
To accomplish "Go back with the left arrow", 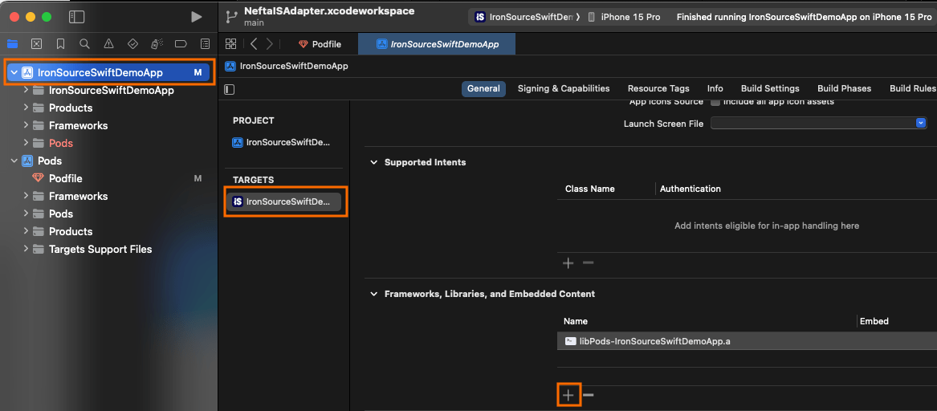I will click(x=254, y=43).
